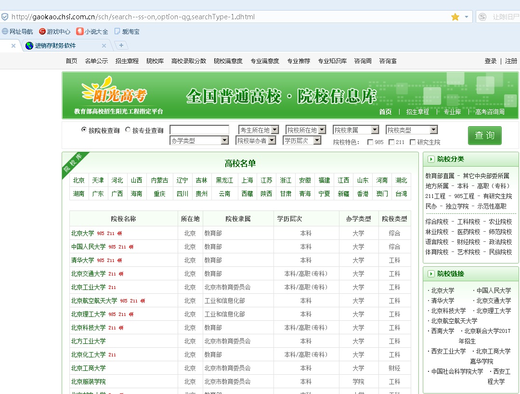Viewport: 520px width, 394px height.
Task: Tick the 985 checkbox
Action: [370, 142]
